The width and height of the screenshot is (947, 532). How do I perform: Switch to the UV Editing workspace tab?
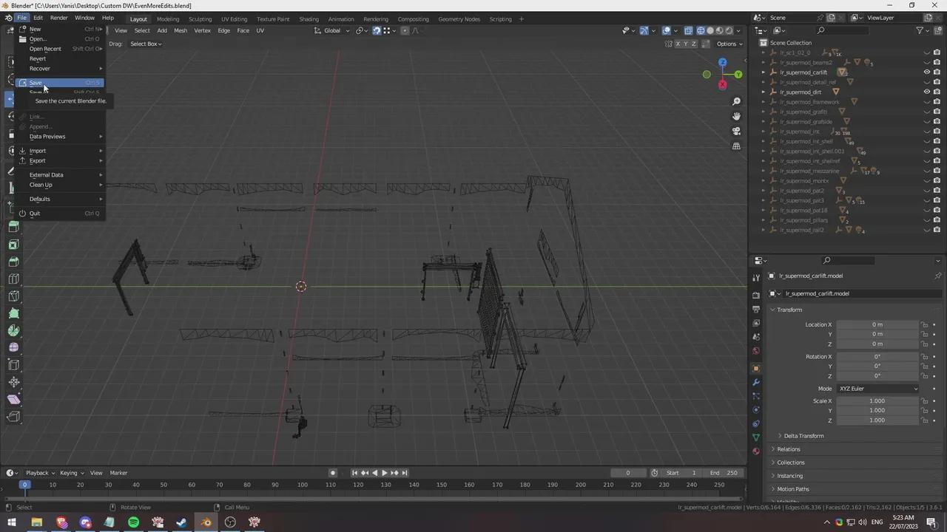click(x=234, y=19)
